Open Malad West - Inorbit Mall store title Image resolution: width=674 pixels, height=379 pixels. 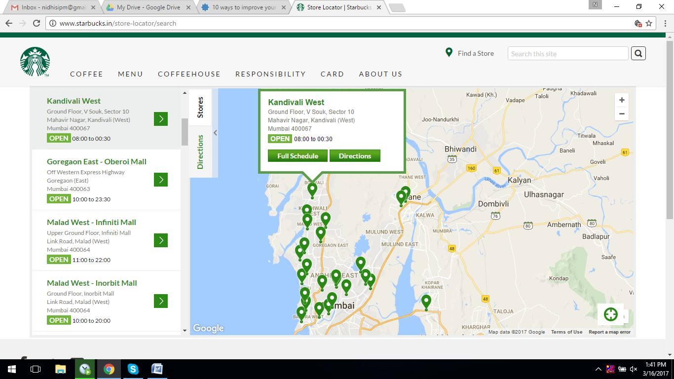point(92,283)
